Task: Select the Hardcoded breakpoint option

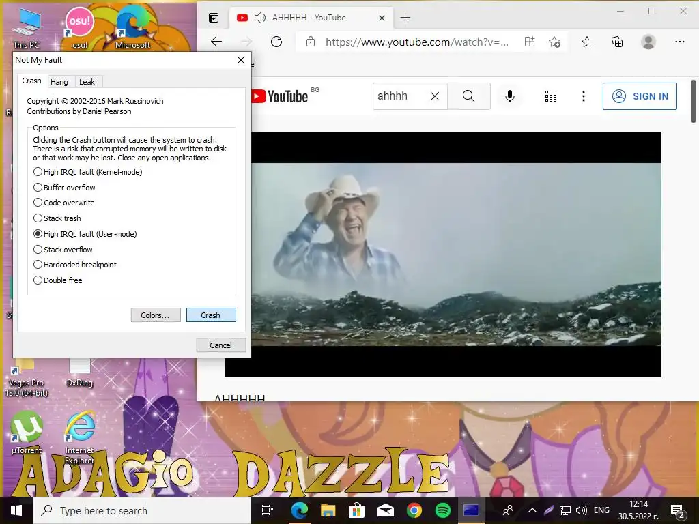Action: coord(75,265)
